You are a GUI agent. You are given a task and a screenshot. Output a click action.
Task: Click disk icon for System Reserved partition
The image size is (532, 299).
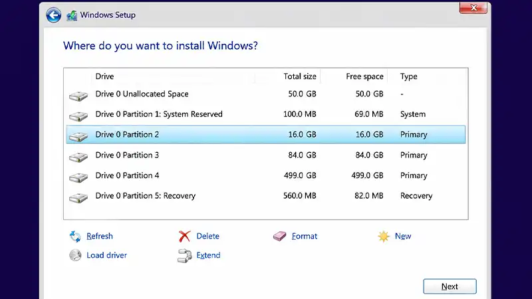78,117
